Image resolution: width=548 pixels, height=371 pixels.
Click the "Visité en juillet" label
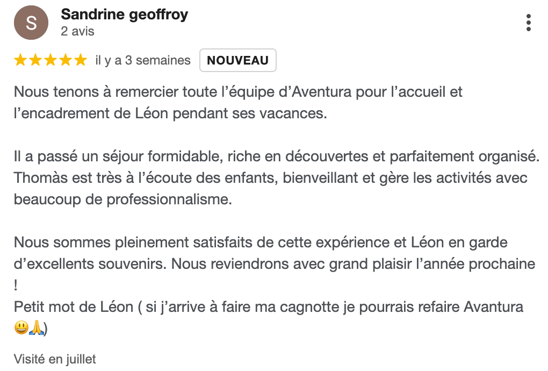55,359
